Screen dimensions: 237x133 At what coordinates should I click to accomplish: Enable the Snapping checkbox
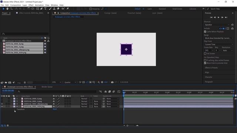pos(91,9)
